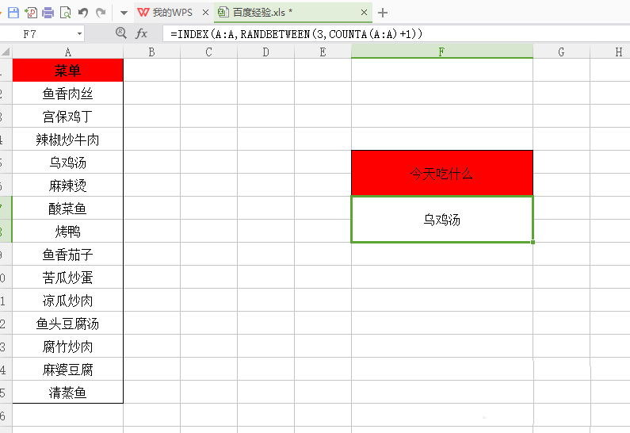This screenshot has height=433, width=630.
Task: Click the Select All corner triangle
Action: click(6, 52)
